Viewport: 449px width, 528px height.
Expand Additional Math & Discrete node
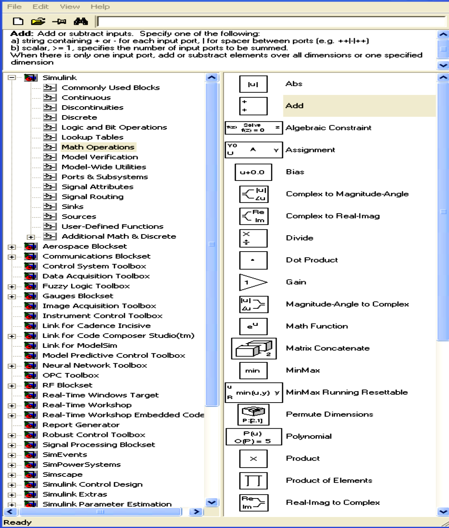pyautogui.click(x=31, y=237)
